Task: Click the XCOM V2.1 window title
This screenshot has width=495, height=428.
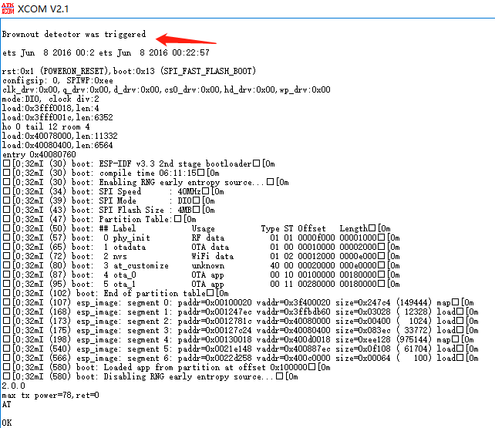Action: [43, 8]
